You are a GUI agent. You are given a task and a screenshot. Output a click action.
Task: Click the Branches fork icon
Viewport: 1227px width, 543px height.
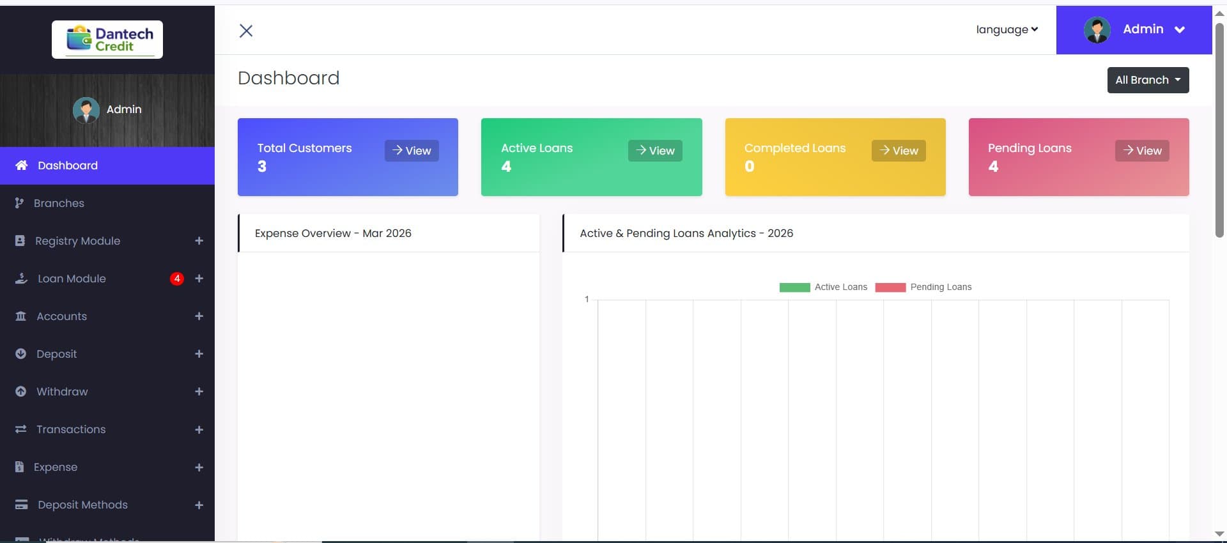point(19,203)
